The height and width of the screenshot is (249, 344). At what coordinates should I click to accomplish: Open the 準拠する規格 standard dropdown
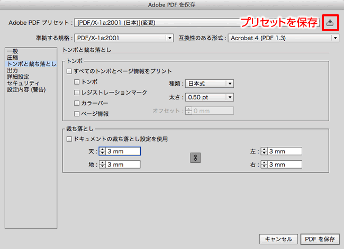click(124, 38)
